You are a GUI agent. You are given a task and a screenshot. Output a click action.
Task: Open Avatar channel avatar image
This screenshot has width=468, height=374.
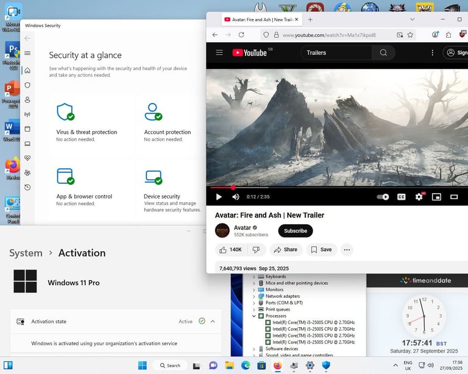click(x=222, y=230)
